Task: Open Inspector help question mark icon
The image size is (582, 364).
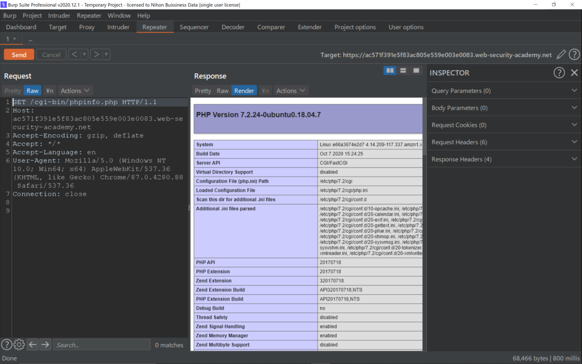Action: (559, 73)
